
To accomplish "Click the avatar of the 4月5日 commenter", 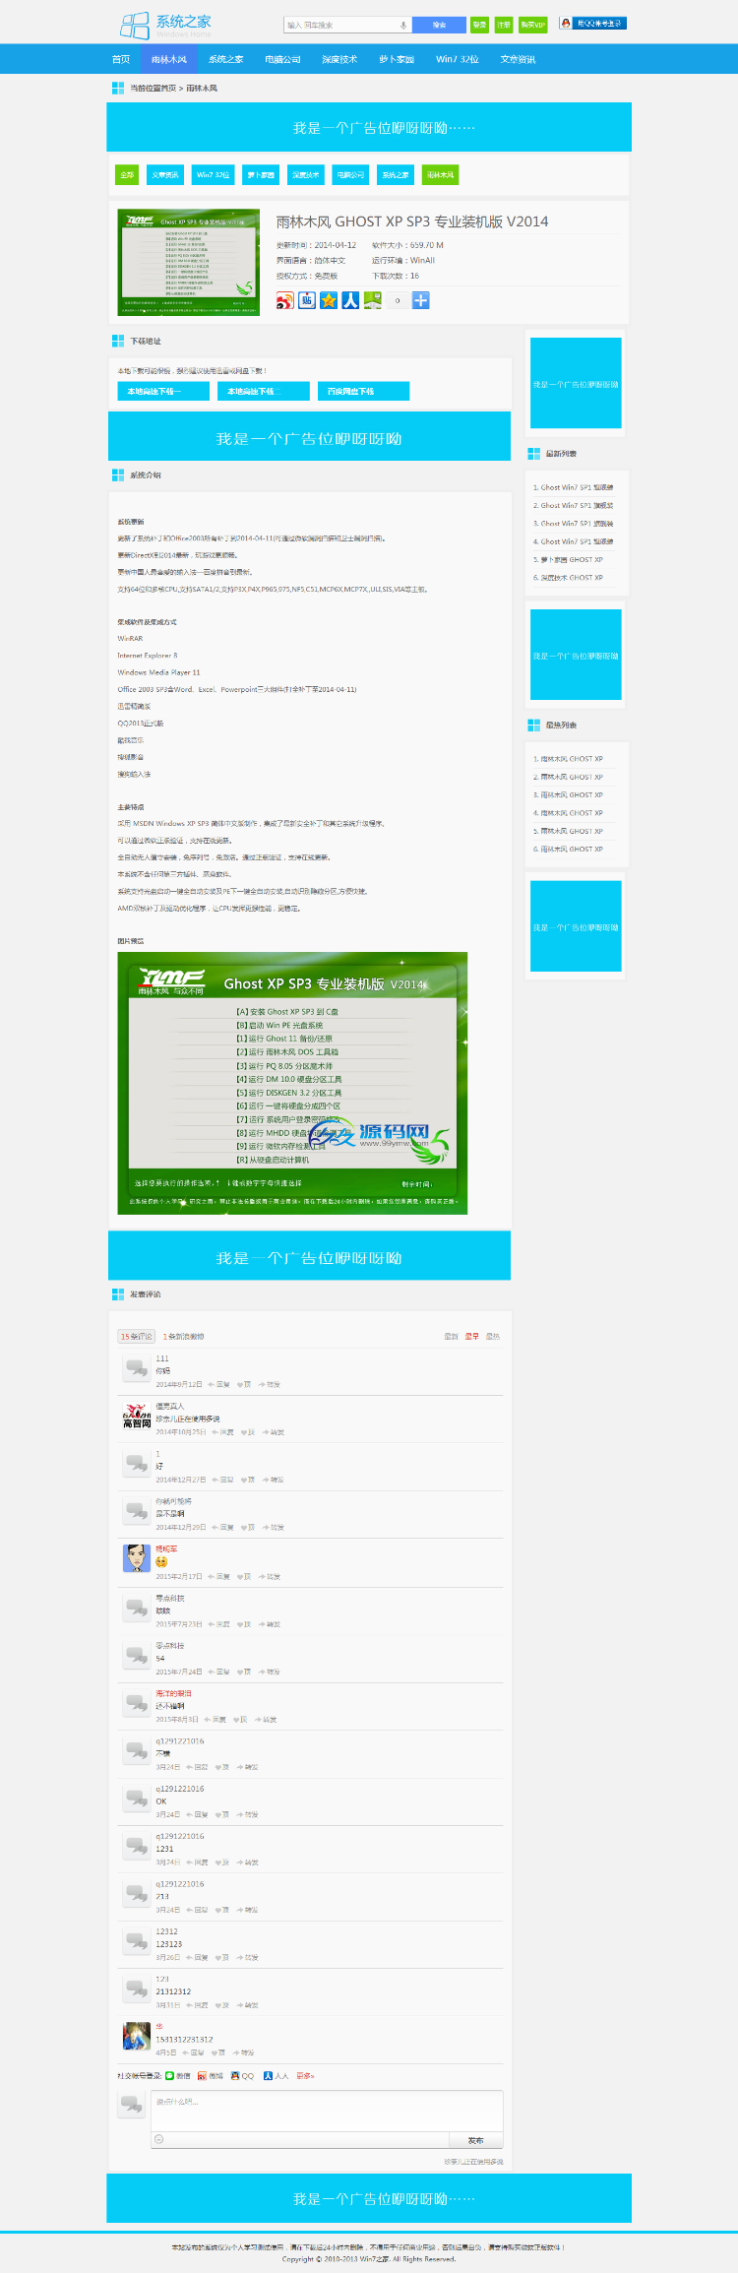I will [137, 2036].
